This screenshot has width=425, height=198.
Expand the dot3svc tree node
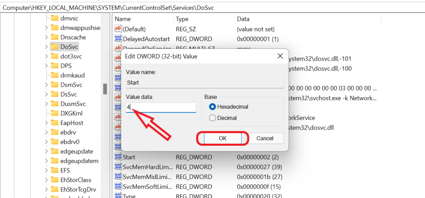[x=46, y=56]
